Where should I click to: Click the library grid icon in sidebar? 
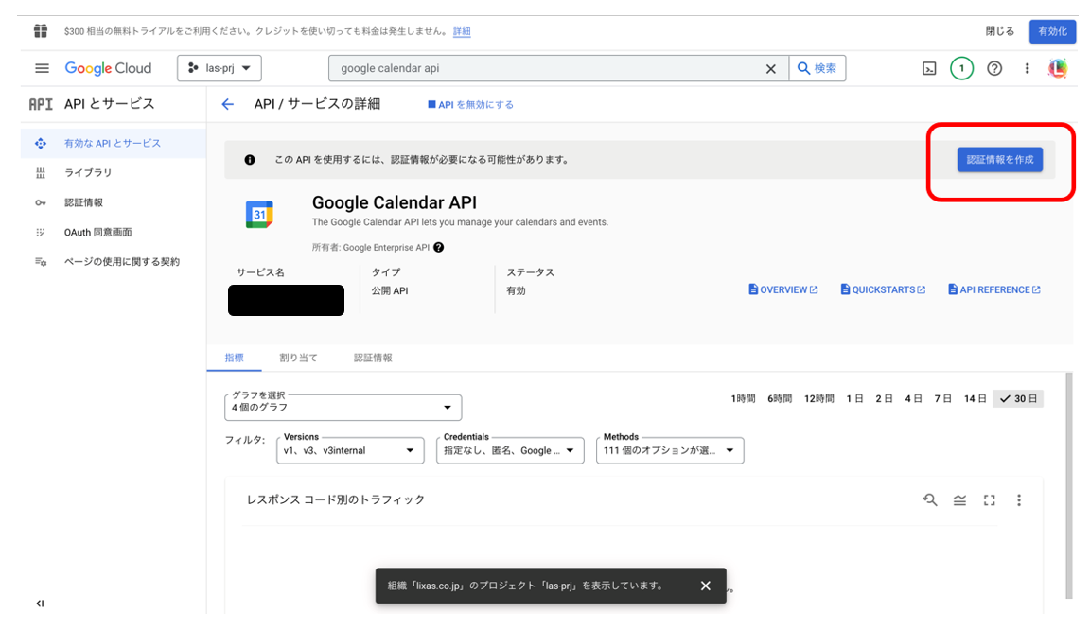tap(41, 173)
